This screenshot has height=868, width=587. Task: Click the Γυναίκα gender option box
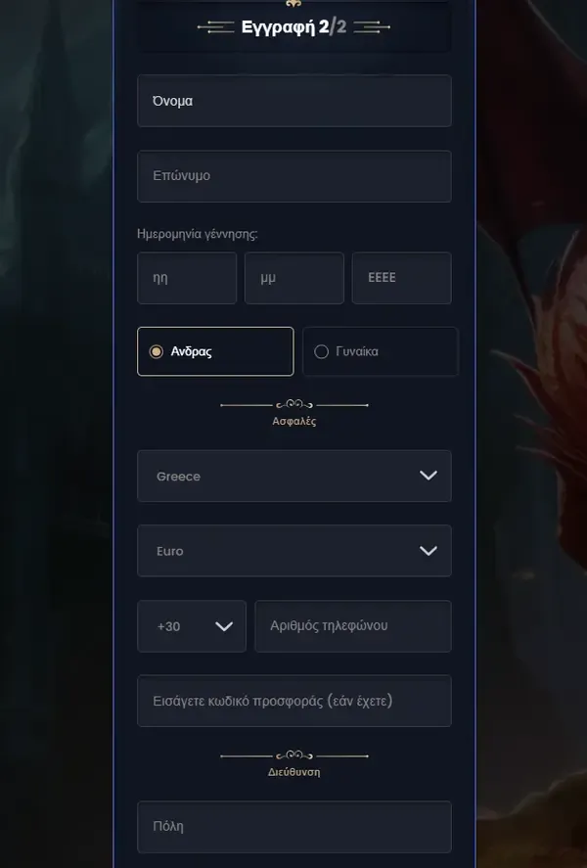click(x=381, y=351)
